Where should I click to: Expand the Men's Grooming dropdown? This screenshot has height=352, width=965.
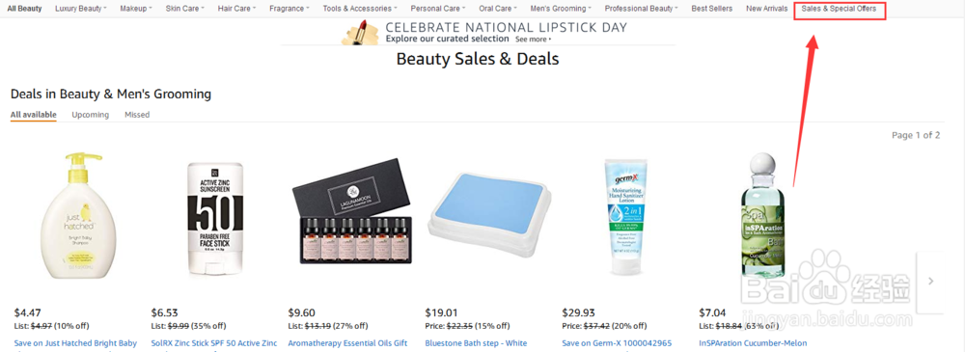[x=561, y=9]
